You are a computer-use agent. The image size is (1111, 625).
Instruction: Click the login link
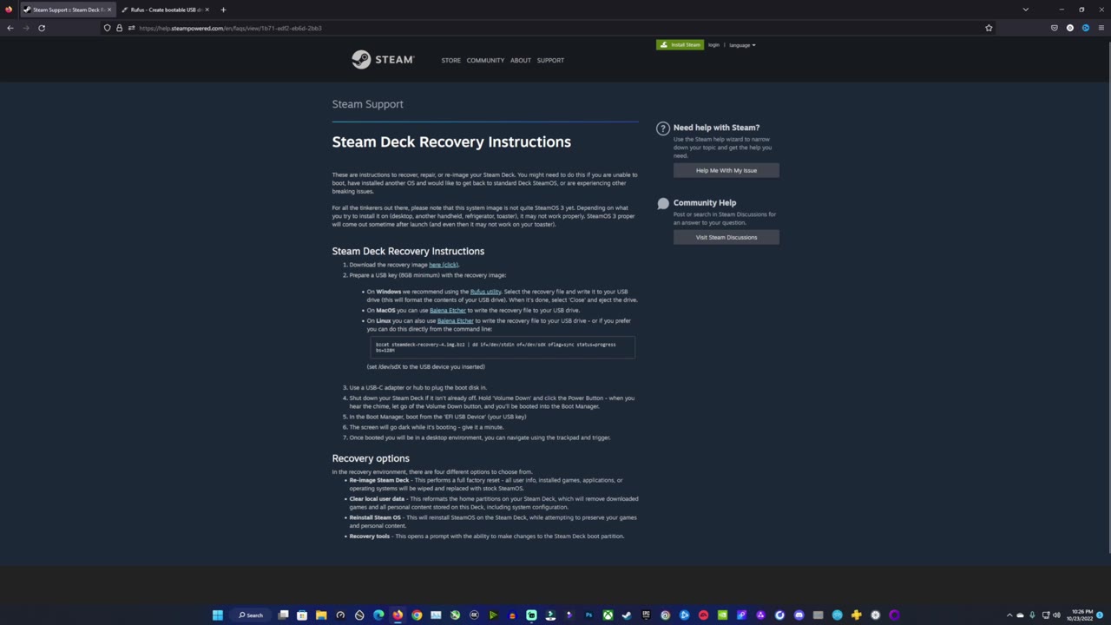click(x=713, y=44)
